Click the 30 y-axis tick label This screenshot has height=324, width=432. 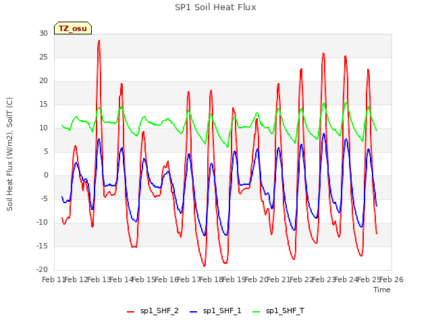coord(43,33)
